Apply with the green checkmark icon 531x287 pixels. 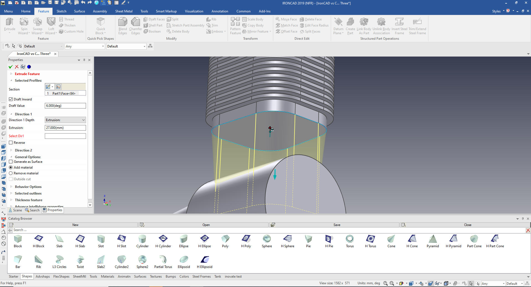tap(11, 67)
